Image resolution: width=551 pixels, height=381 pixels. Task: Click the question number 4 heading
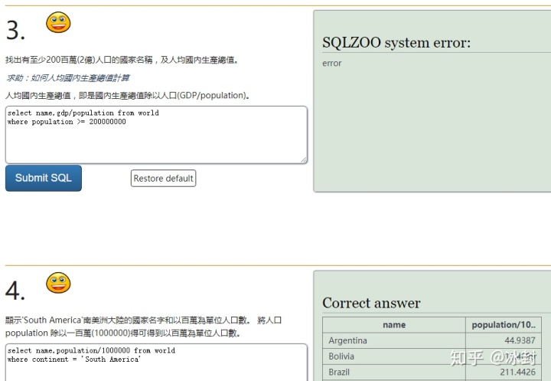15,291
